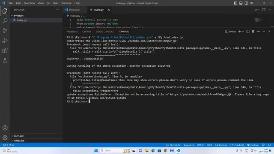Open the Source Control view
This screenshot has width=274, height=154.
click(5, 31)
